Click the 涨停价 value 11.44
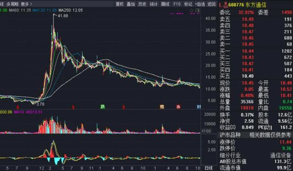Image resolution: width=293 pixels, height=171 pixels. tap(286, 142)
